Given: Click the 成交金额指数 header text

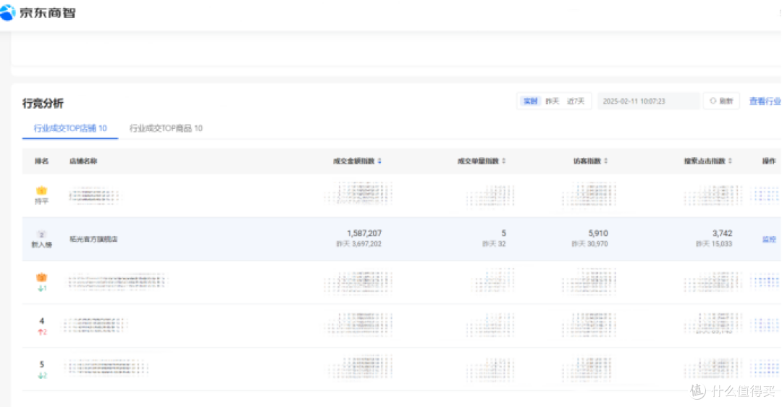Looking at the screenshot, I should pyautogui.click(x=353, y=161).
